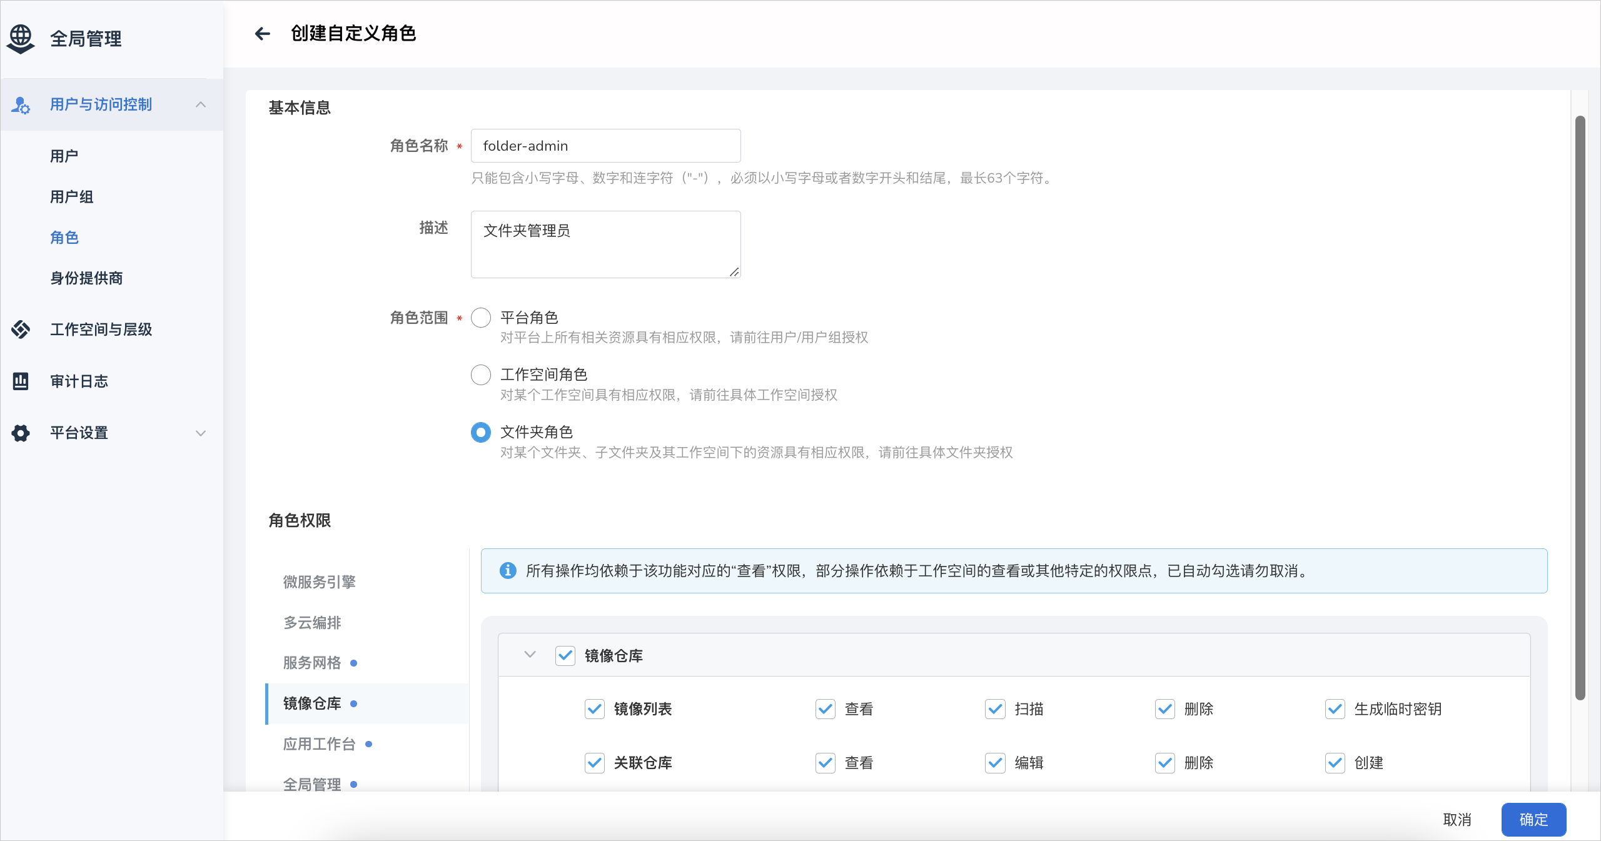Image resolution: width=1601 pixels, height=841 pixels.
Task: Toggle the 镜像列表 checkbox
Action: point(595,709)
